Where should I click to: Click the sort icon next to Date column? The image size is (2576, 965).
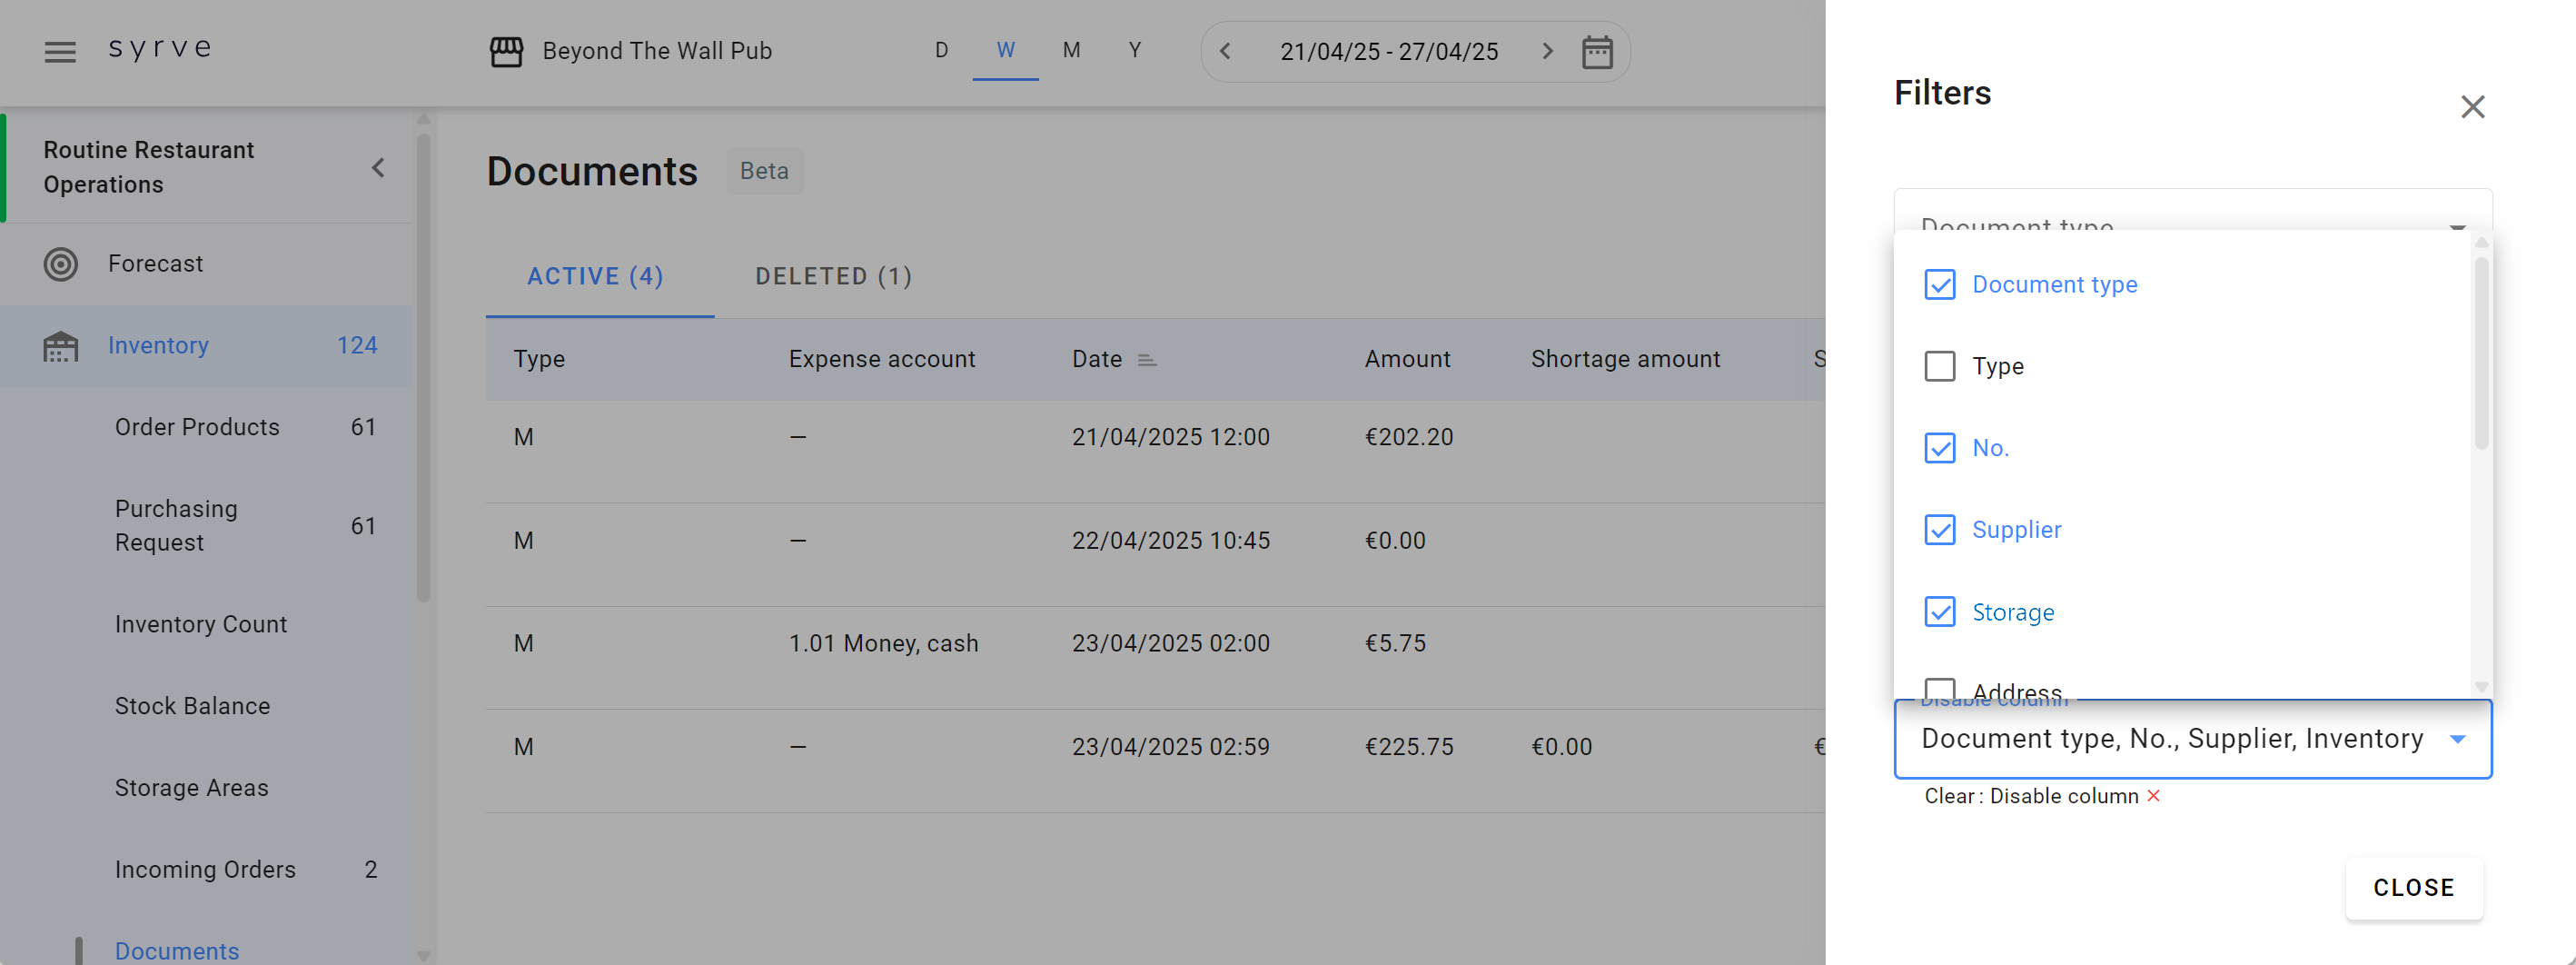pos(1147,360)
